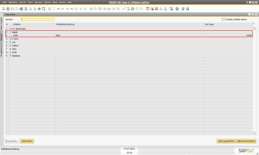Image resolution: width=259 pixels, height=155 pixels.
Task: Click the window with globe icon
Action: pos(171,9)
